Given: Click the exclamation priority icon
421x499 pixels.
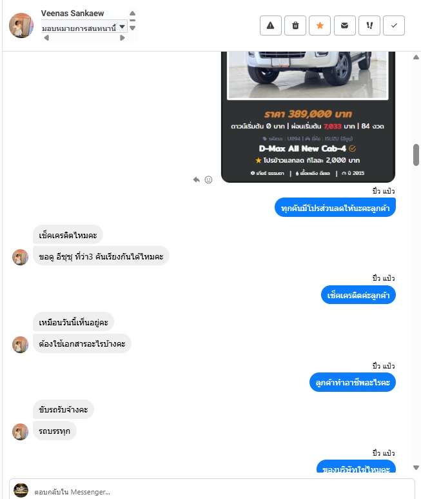Looking at the screenshot, I should [x=369, y=25].
